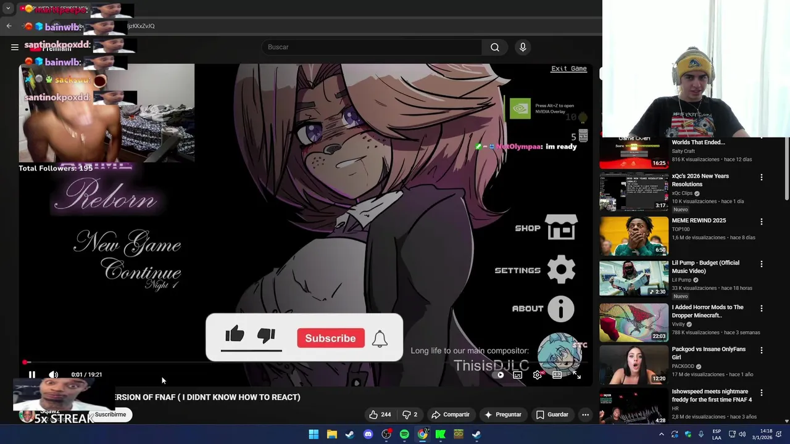Enter fullscreen mode in the player
Viewport: 790px width, 444px height.
576,374
